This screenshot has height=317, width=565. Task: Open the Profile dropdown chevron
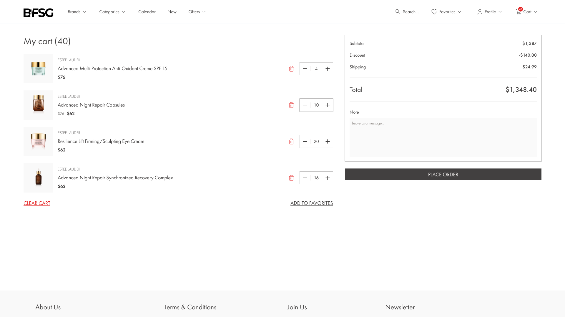(500, 12)
